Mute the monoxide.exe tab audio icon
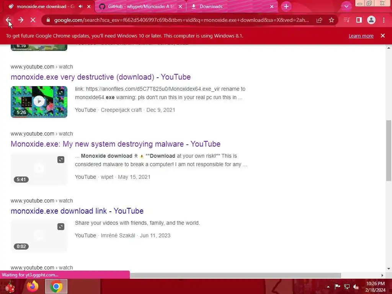 [80, 7]
